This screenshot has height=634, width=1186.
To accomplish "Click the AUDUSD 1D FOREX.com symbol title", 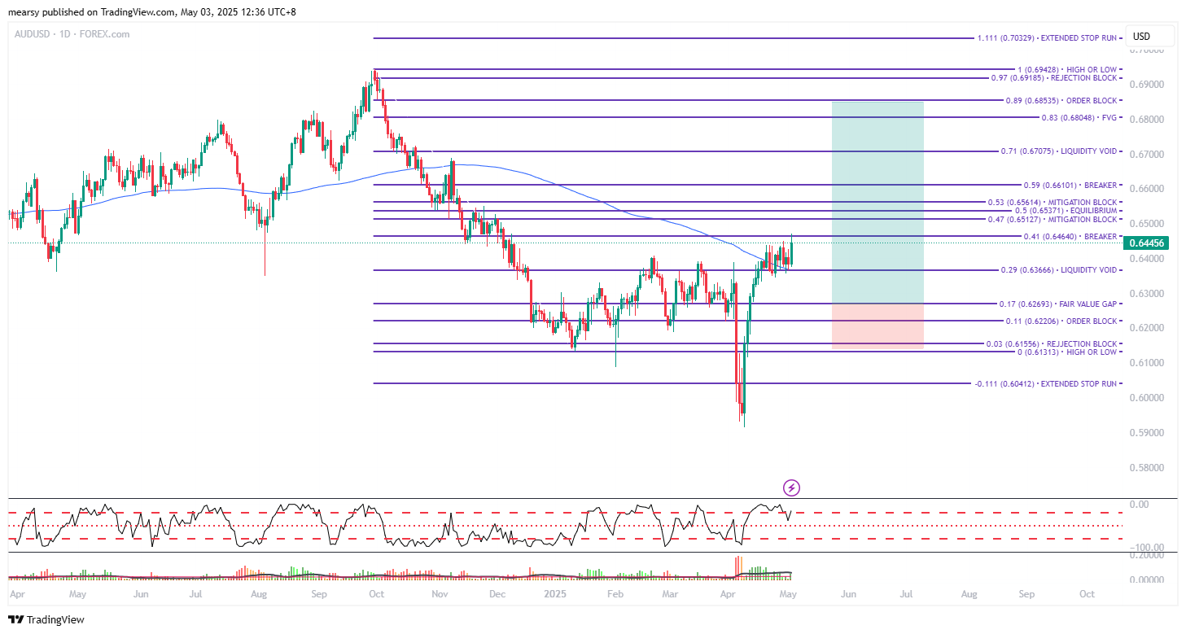I will 73,34.
